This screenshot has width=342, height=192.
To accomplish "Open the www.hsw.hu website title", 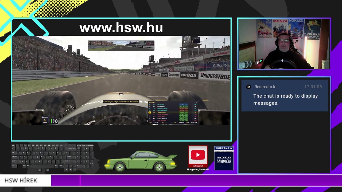I will [x=121, y=28].
